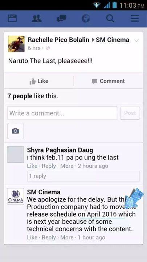
Task: Open Rachelle Pico Bolalin's profile name
Action: point(58,40)
